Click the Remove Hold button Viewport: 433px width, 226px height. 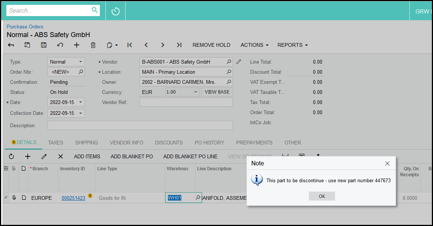(x=211, y=45)
